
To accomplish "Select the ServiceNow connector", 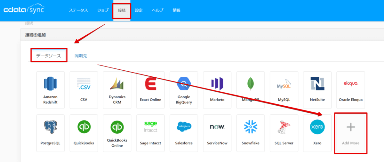I will coord(217,133).
